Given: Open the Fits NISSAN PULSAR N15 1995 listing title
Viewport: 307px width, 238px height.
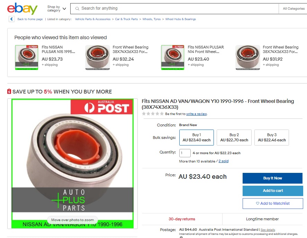Looking at the screenshot, I should pos(58,50).
